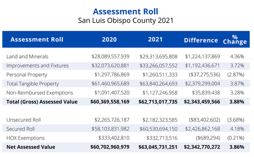Click the value $1,260,511,333
Image resolution: width=254 pixels, height=157 pixels.
point(160,75)
